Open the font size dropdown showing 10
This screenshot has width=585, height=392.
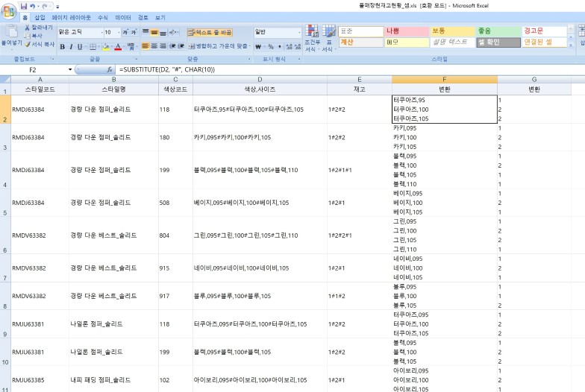119,33
